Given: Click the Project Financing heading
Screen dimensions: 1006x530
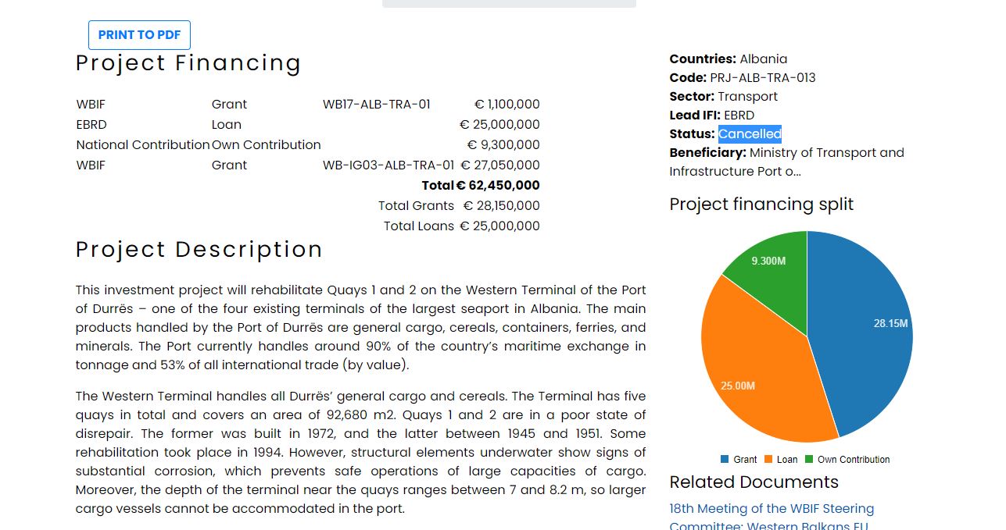Looking at the screenshot, I should click(x=188, y=63).
